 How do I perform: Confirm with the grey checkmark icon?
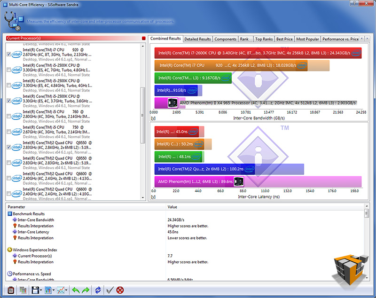pyautogui.click(x=110, y=290)
